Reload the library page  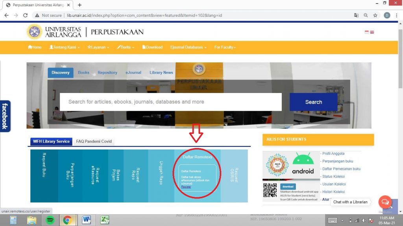coord(26,15)
